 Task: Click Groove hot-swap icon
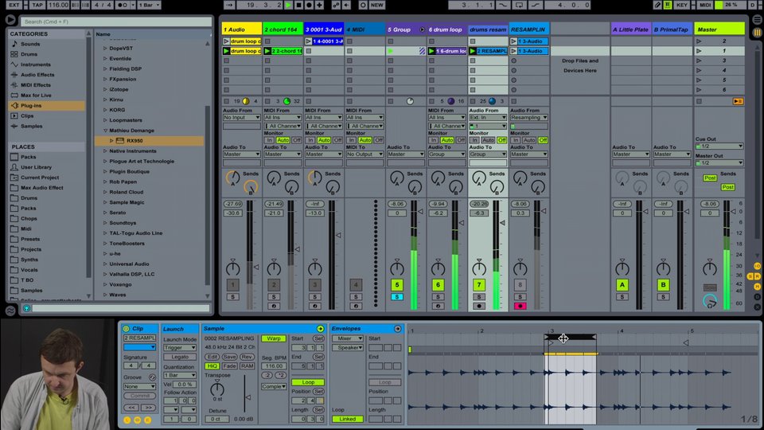click(x=152, y=377)
